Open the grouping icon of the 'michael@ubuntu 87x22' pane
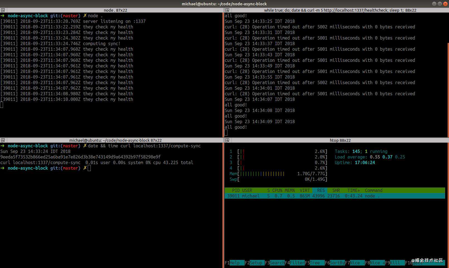The height and width of the screenshot is (268, 449). 3,140
